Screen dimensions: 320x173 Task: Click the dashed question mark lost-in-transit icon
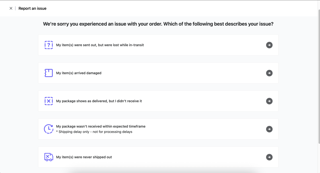coord(48,45)
